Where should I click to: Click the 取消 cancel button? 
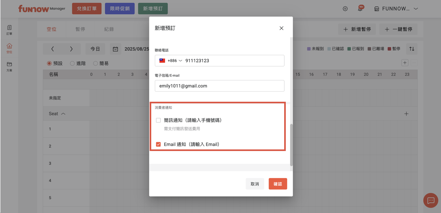tap(255, 184)
